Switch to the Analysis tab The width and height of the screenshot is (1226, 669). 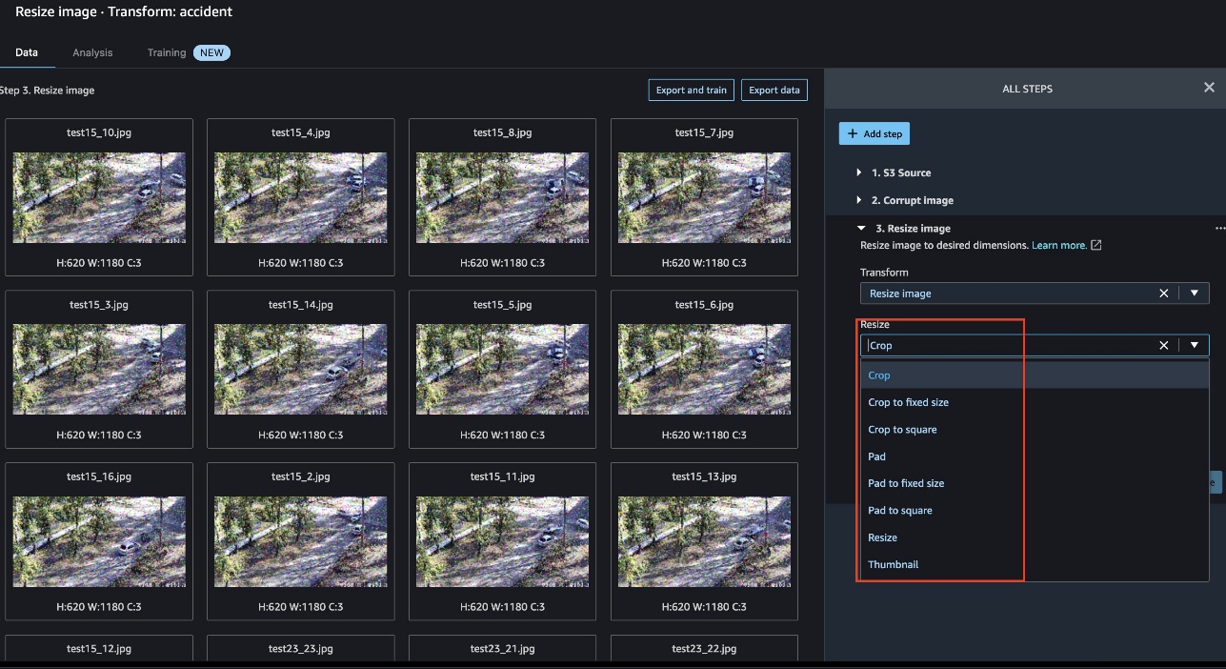92,52
